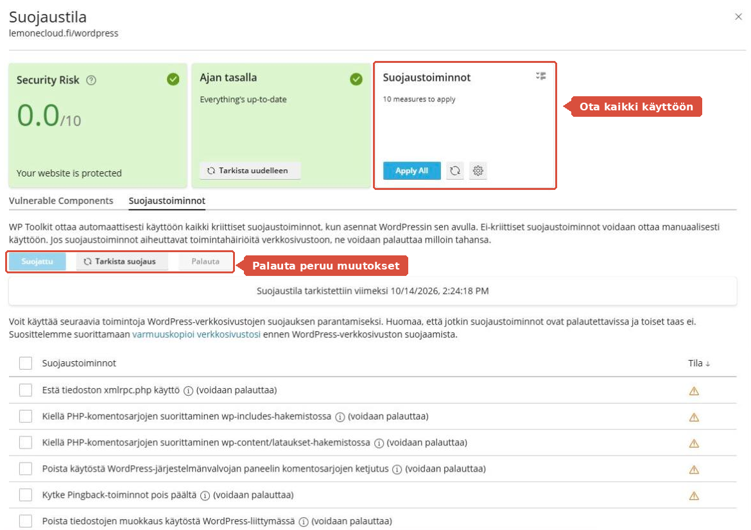
Task: Click the Tarkista suojaus button
Action: [122, 261]
